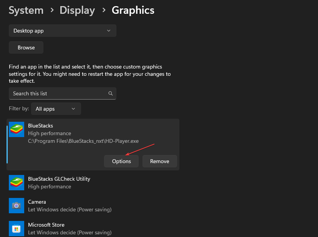Viewport: 318px width, 237px height.
Task: Remove BlueStacks from the list
Action: [159, 161]
